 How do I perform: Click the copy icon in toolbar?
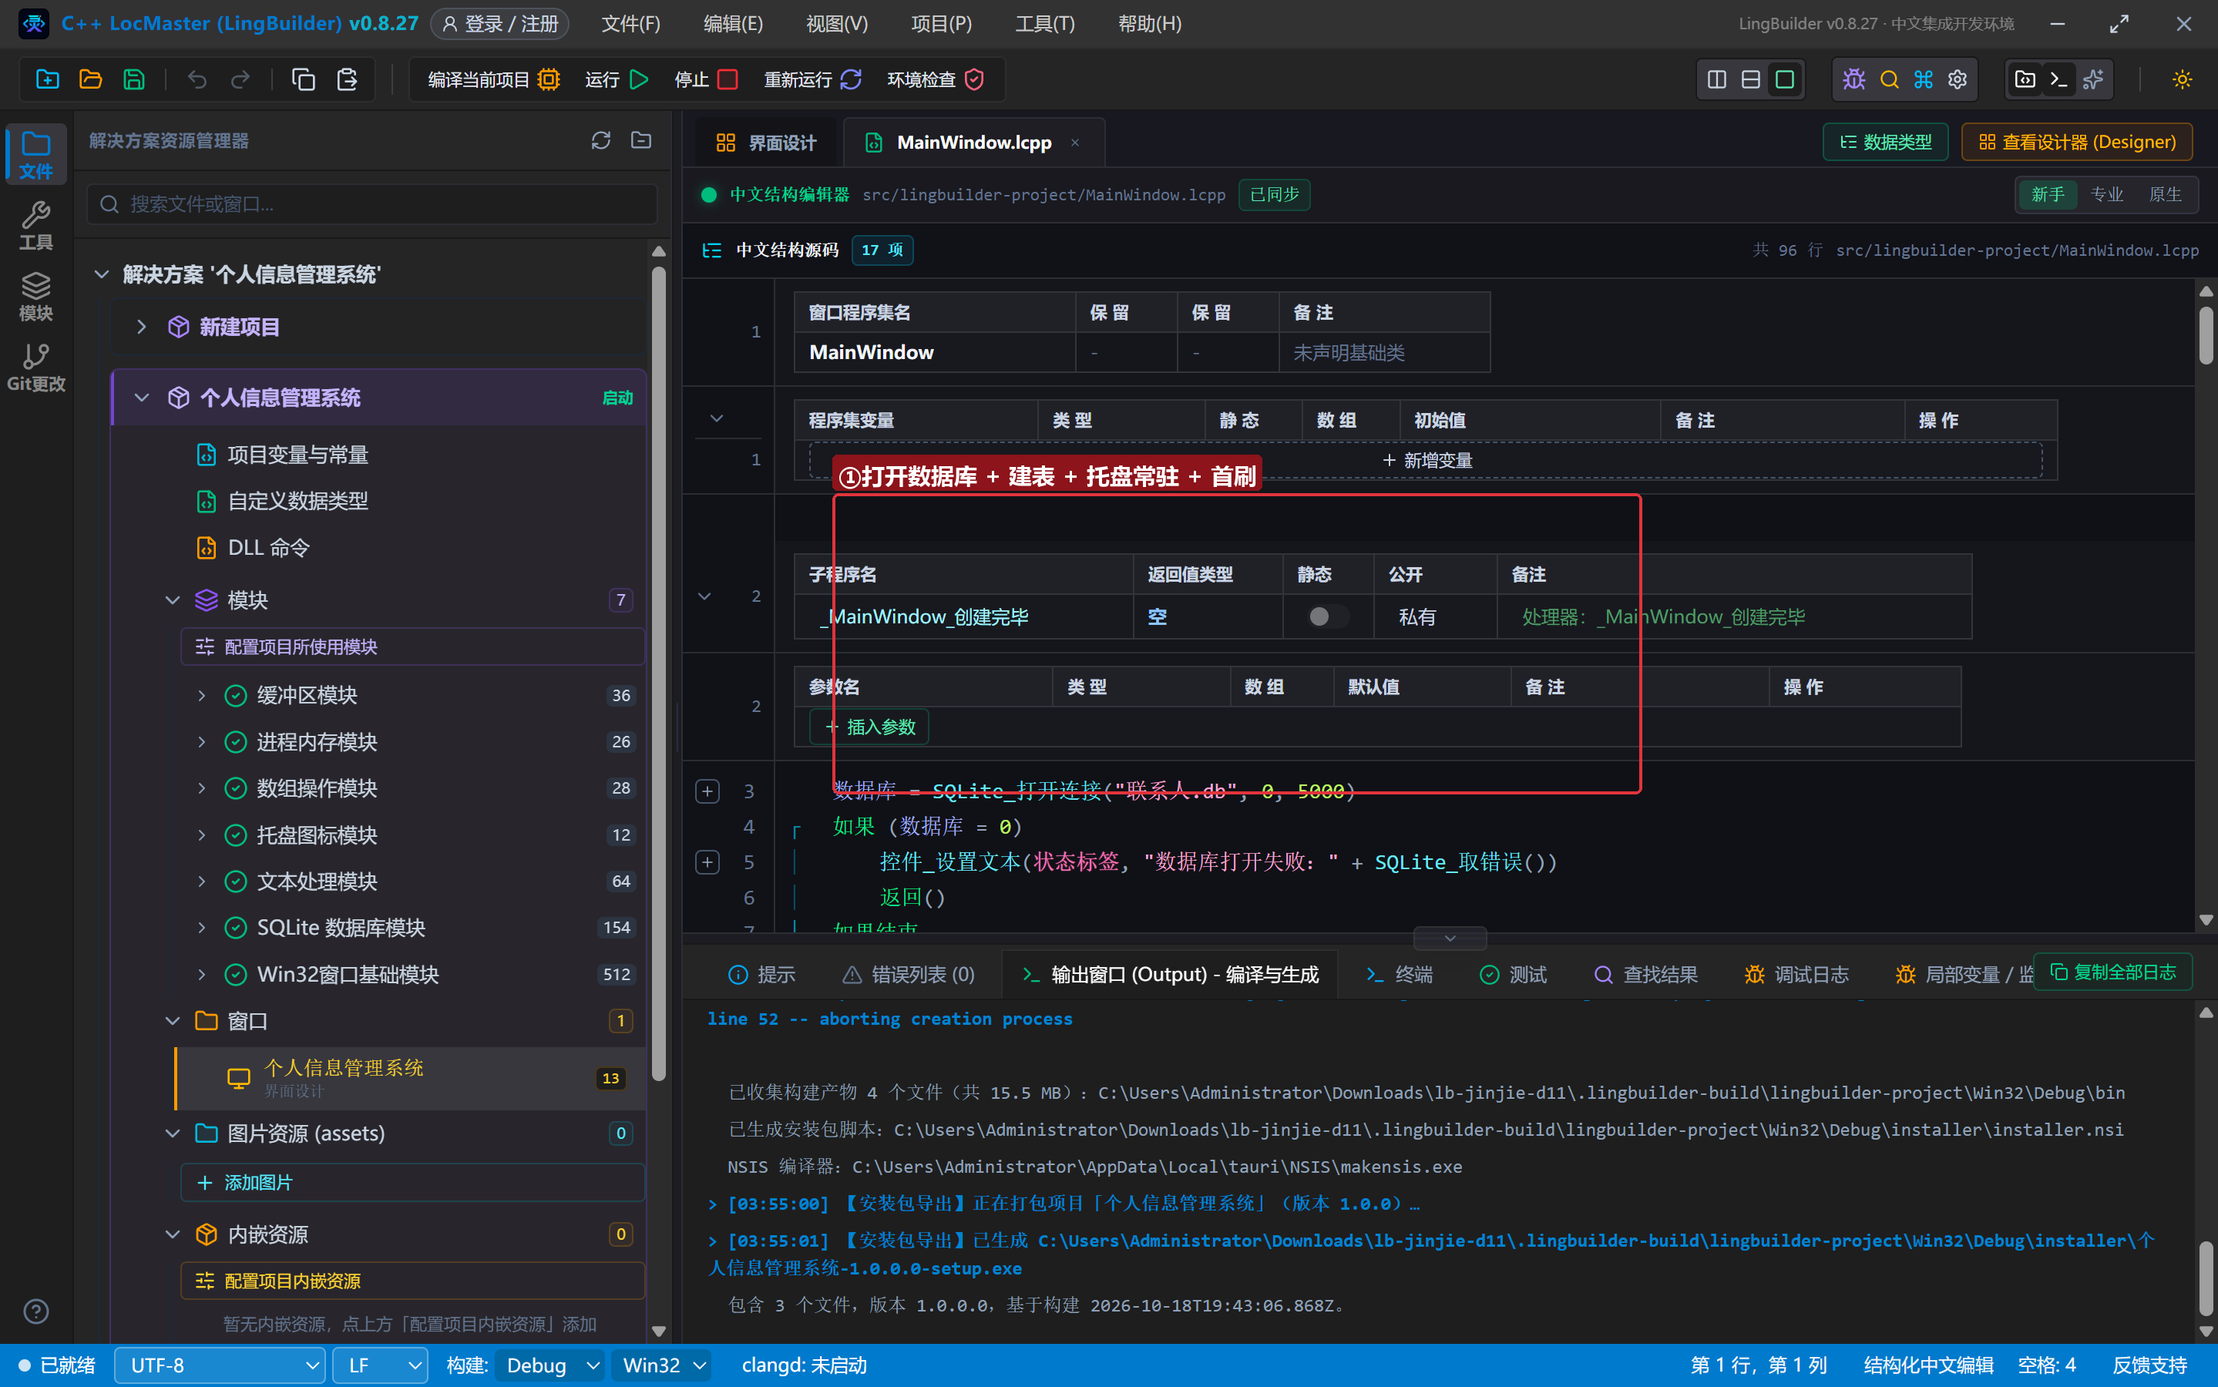pyautogui.click(x=303, y=80)
